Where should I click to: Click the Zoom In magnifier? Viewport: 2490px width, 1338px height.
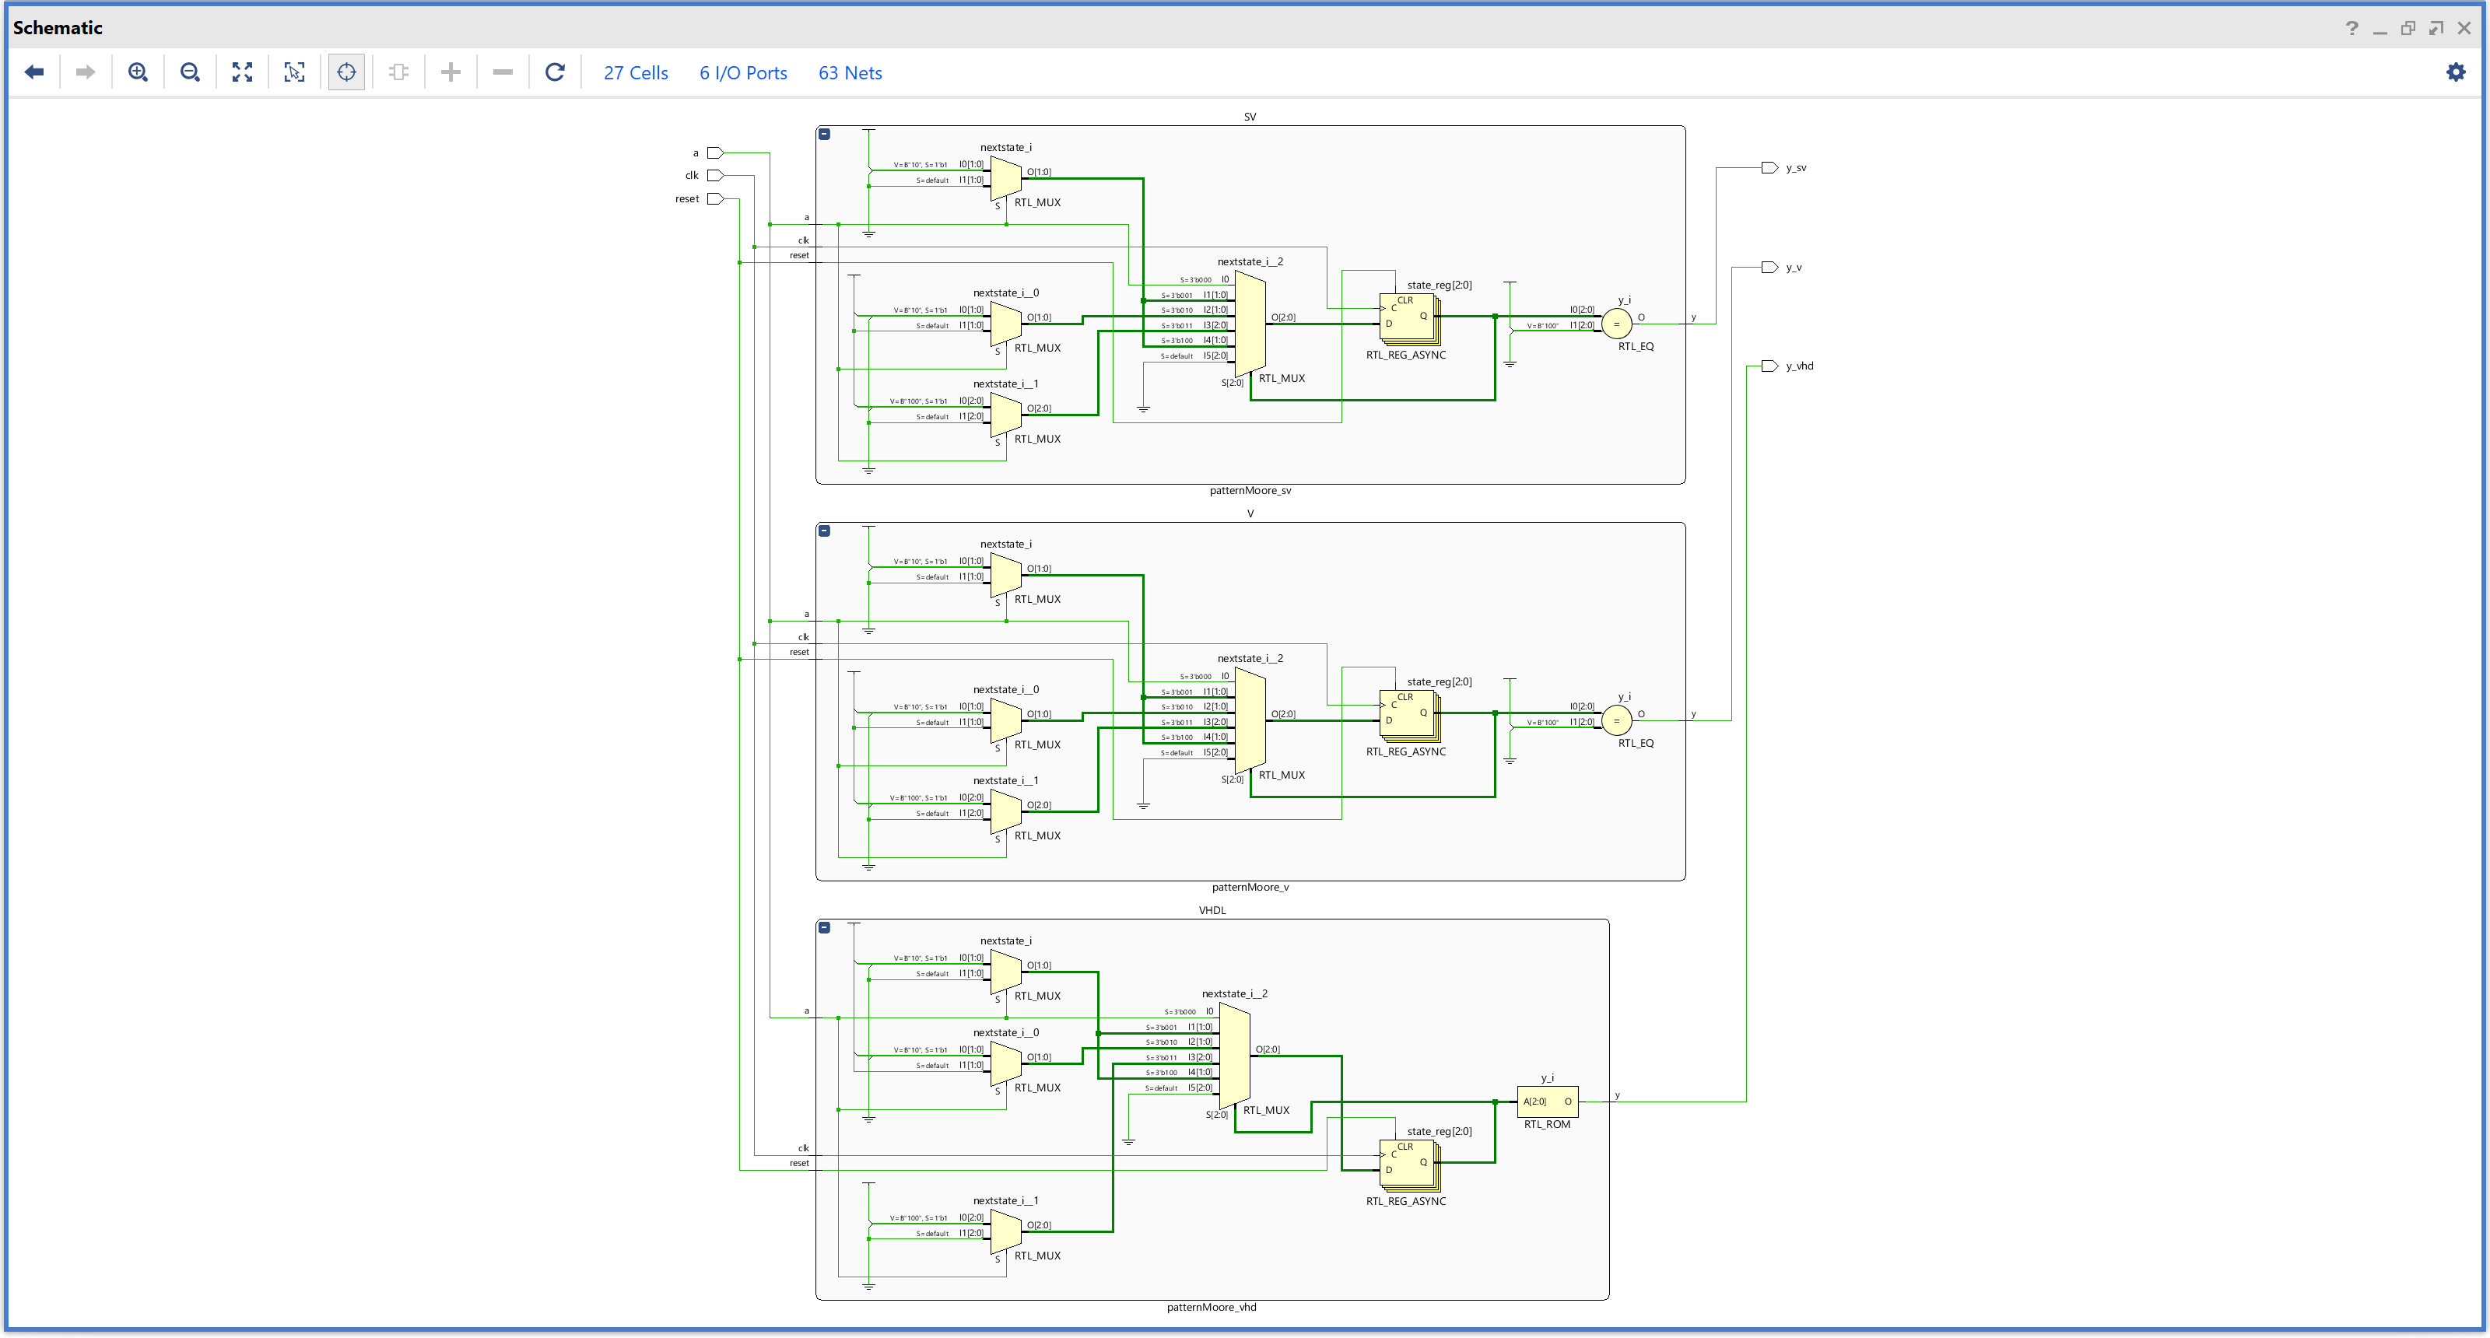click(139, 72)
